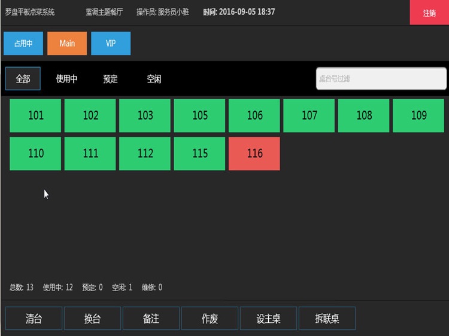Filter by 空闲 tables
This screenshot has height=336, width=449.
[154, 79]
